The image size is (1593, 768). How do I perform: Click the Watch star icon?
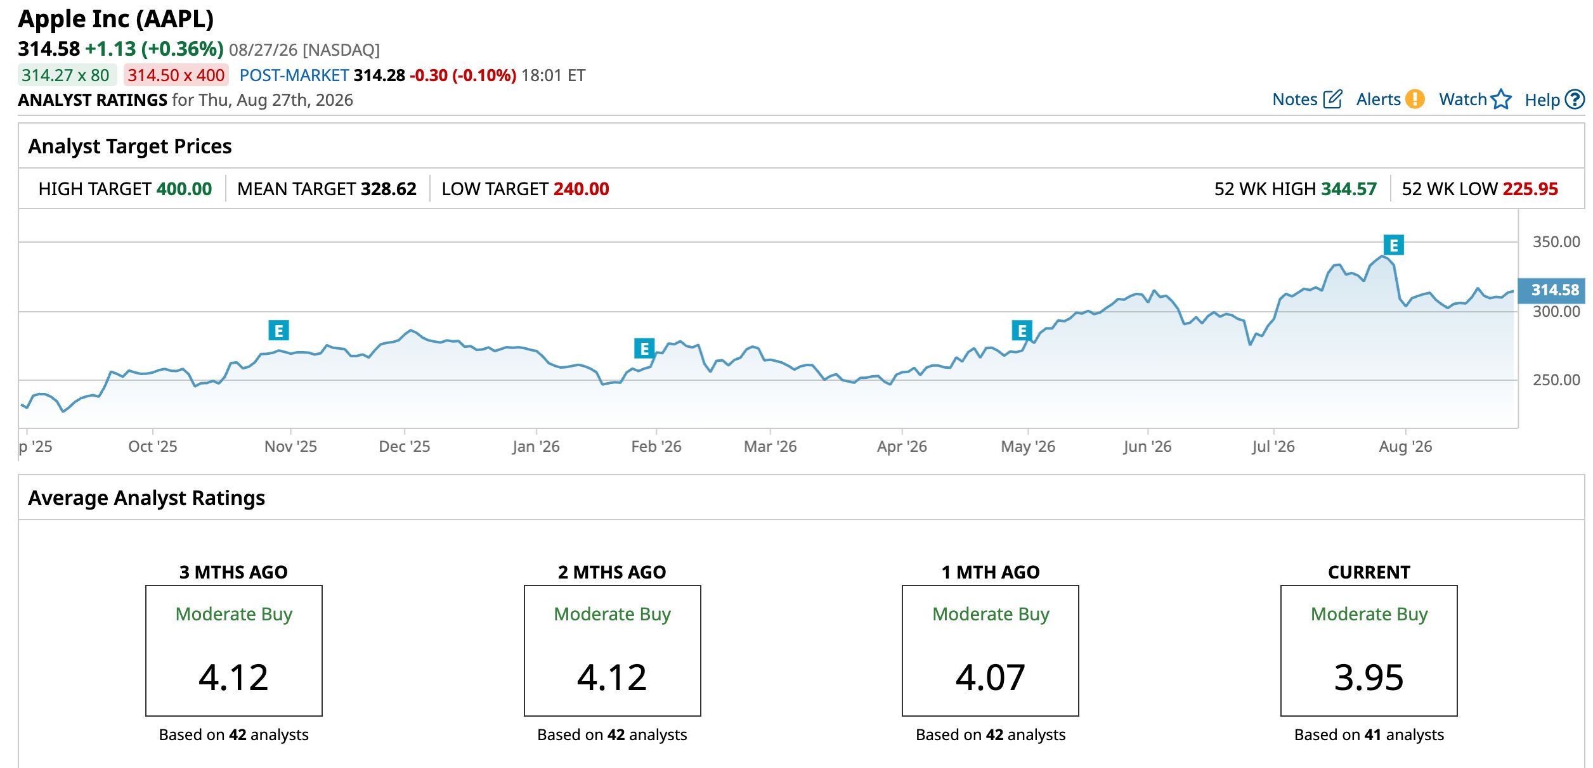pos(1501,99)
